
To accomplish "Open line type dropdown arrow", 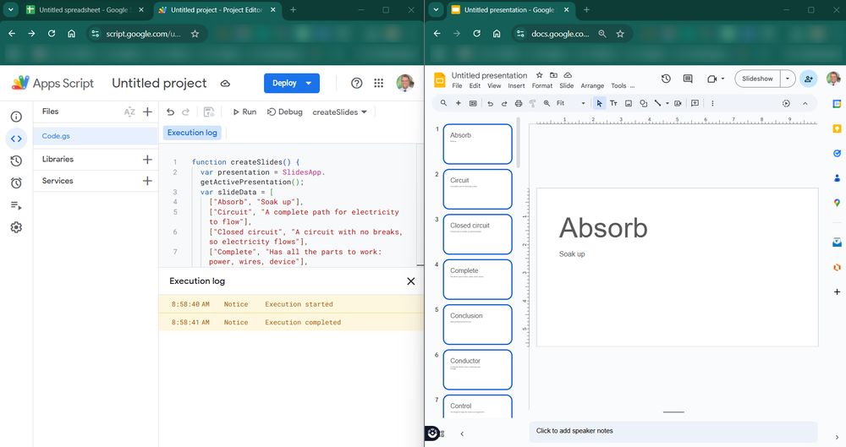I will [x=667, y=103].
